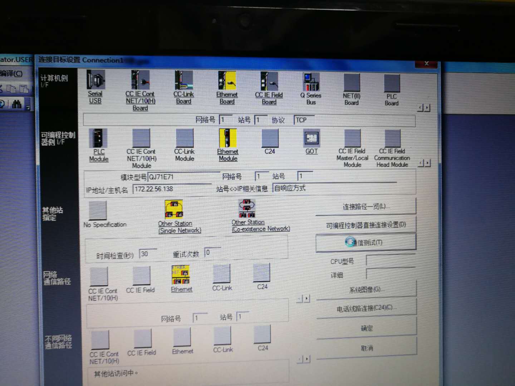Select the PLC Module icon
The image size is (515, 386).
point(98,139)
